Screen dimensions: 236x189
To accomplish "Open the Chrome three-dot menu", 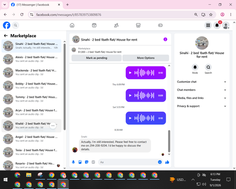I will pyautogui.click(x=231, y=15).
